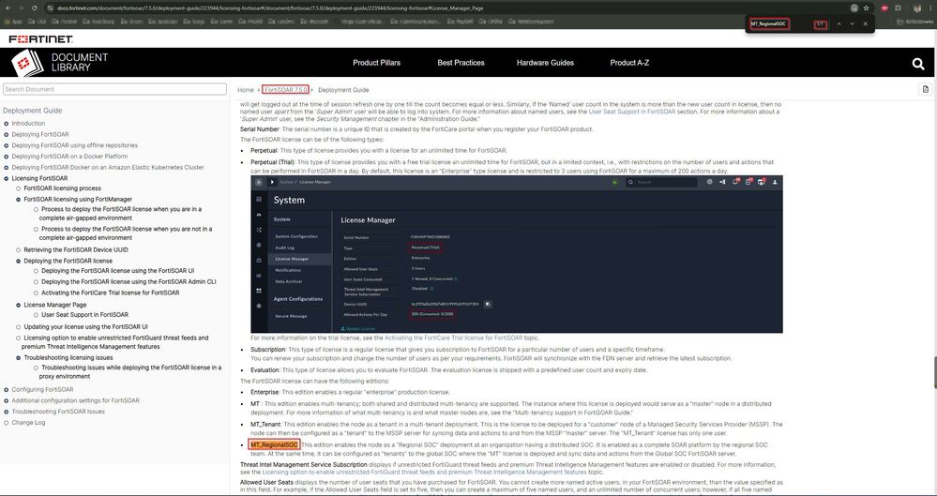Open site search with magnifier icon
Screen dimensions: 937x496
click(x=918, y=64)
